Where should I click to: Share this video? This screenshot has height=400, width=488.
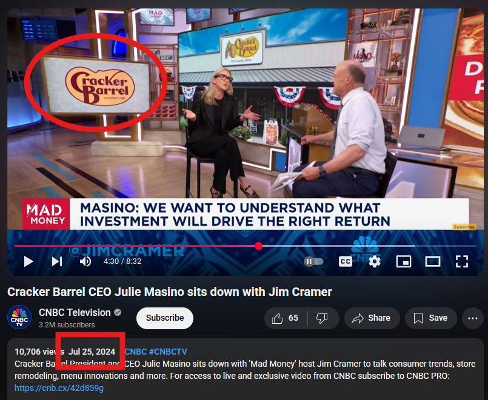point(372,318)
